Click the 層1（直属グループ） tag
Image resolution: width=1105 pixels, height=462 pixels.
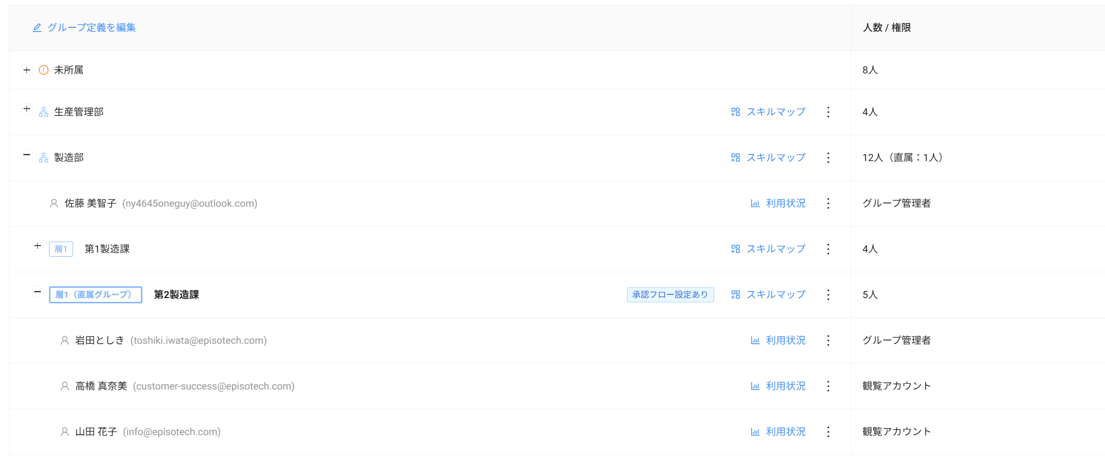click(x=95, y=295)
